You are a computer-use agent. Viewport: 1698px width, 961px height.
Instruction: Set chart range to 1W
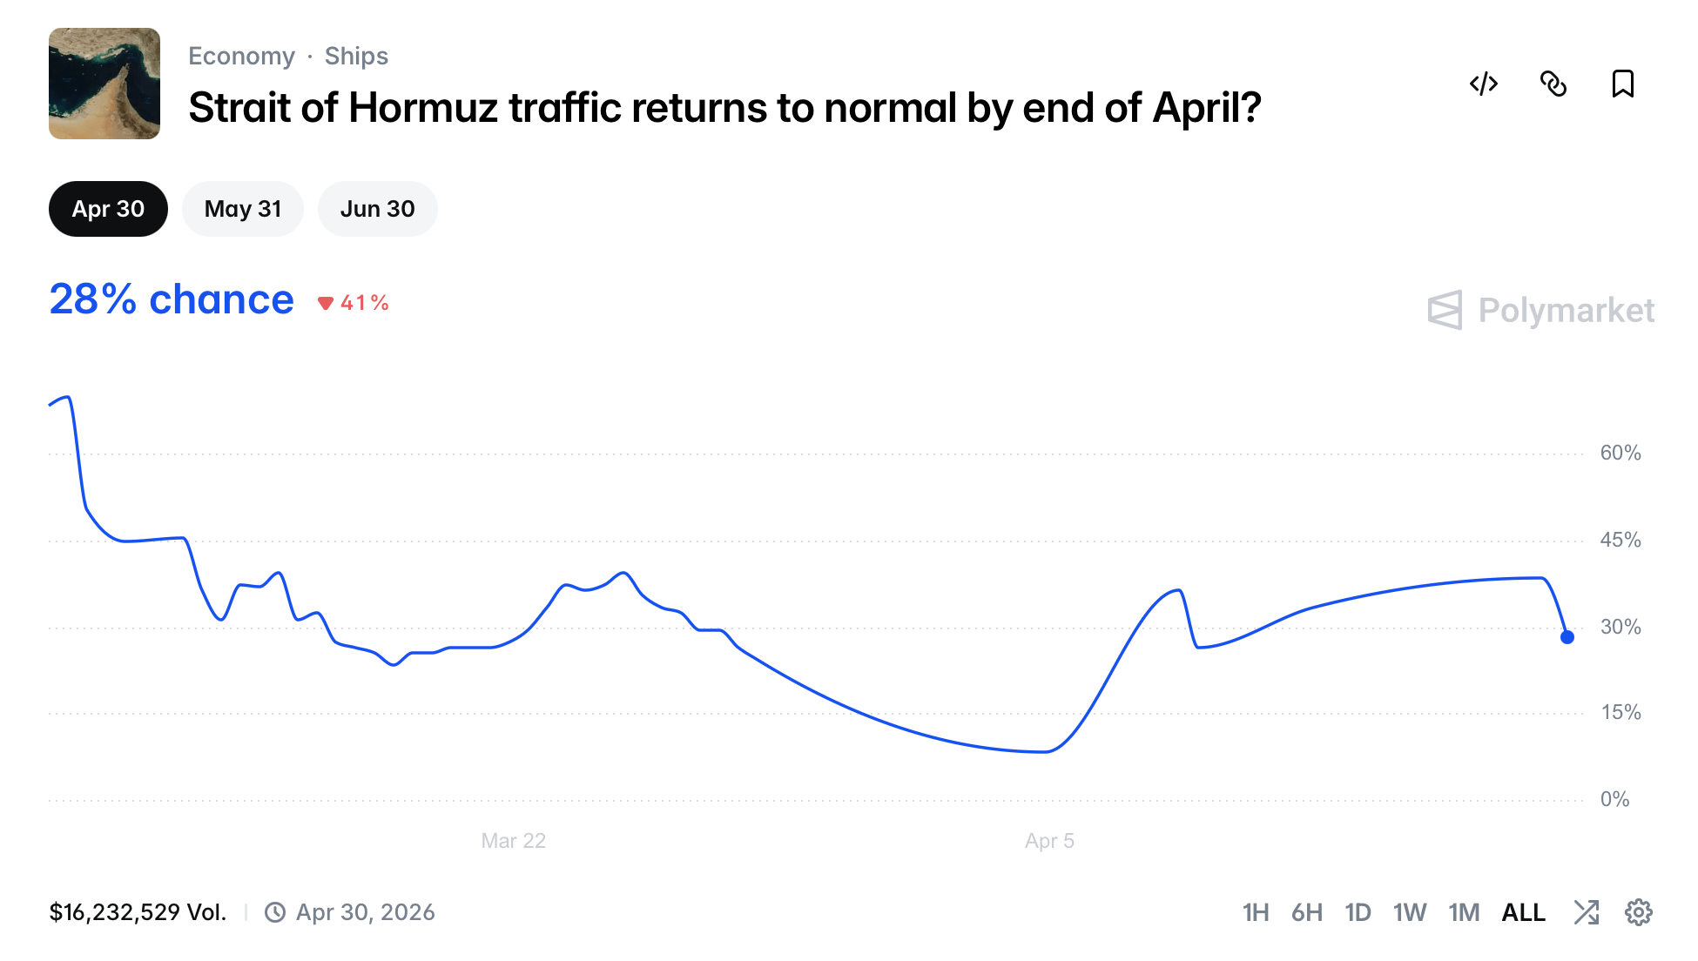click(1409, 912)
